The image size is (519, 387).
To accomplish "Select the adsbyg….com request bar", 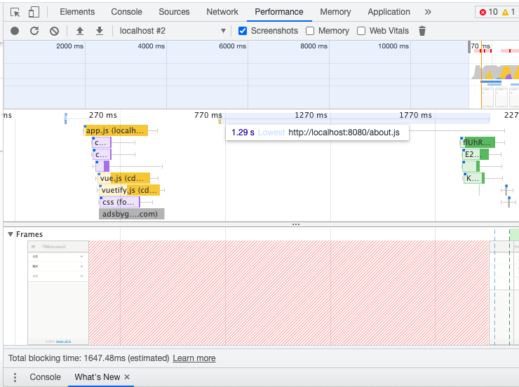I will click(131, 214).
